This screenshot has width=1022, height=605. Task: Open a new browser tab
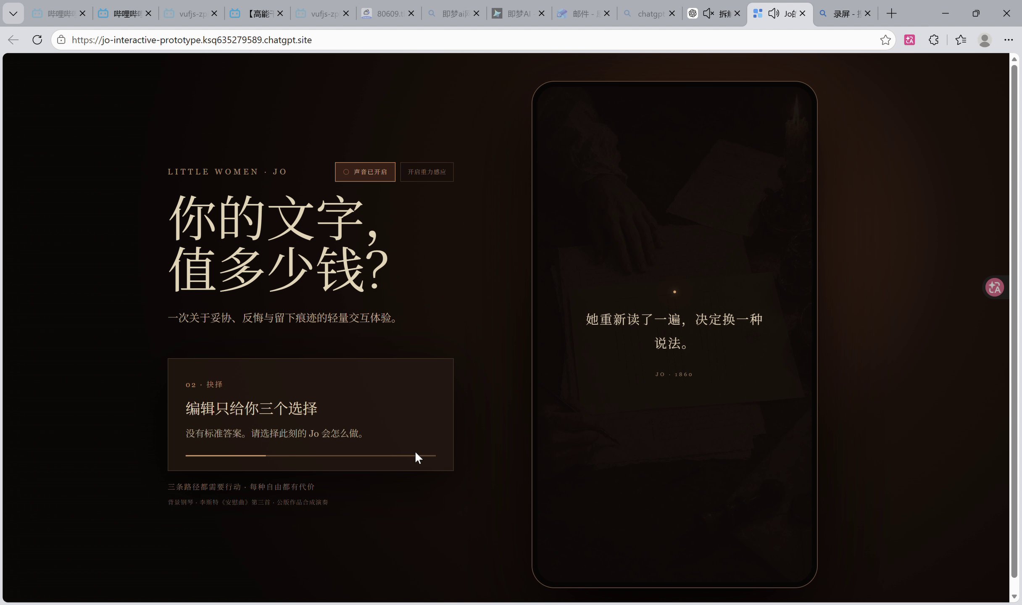pos(891,13)
